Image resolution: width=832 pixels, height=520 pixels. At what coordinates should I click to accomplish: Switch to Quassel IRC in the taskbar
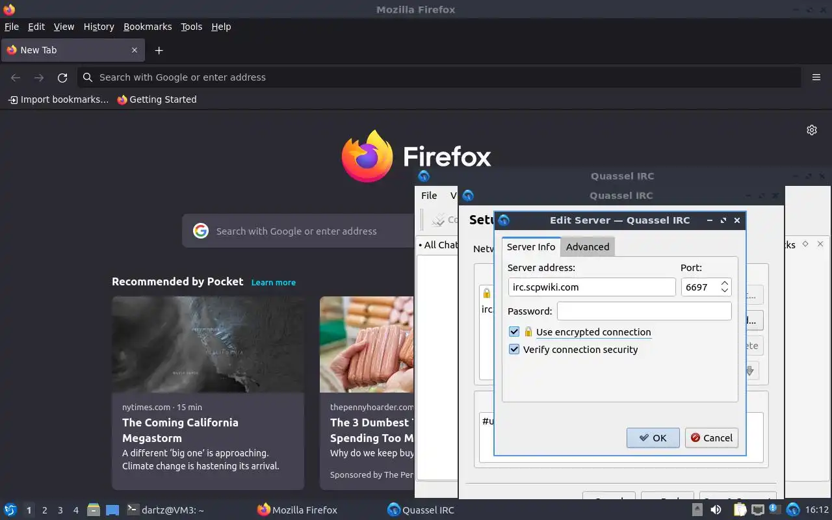421,510
